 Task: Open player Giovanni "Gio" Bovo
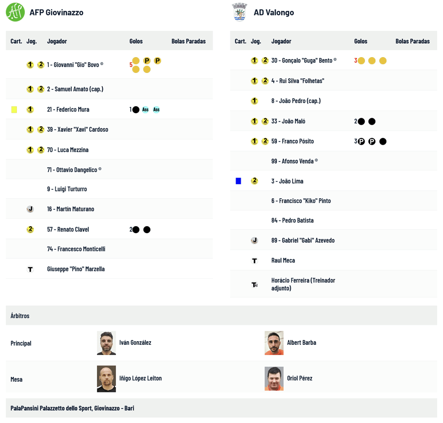click(73, 65)
